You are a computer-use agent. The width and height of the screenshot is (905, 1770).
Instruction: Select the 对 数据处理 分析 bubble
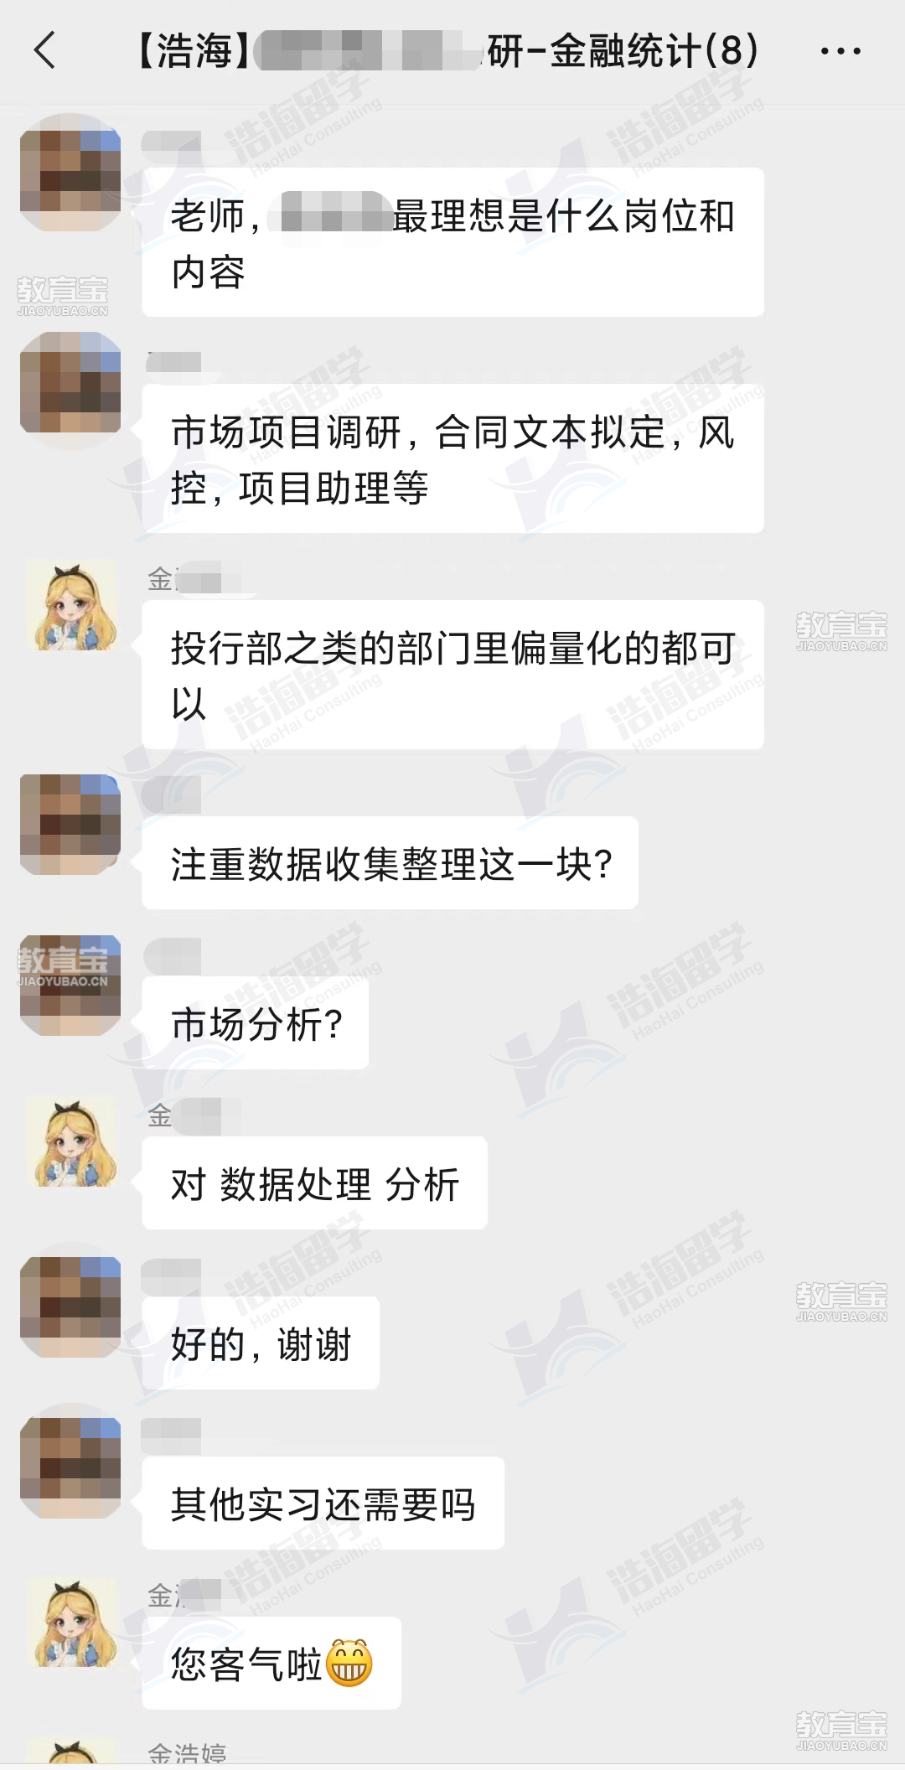click(314, 1183)
